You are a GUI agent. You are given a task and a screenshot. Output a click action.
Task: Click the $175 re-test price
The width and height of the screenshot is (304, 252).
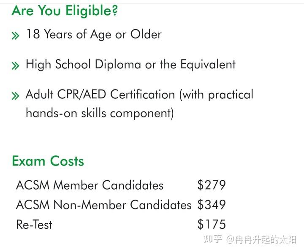(212, 224)
